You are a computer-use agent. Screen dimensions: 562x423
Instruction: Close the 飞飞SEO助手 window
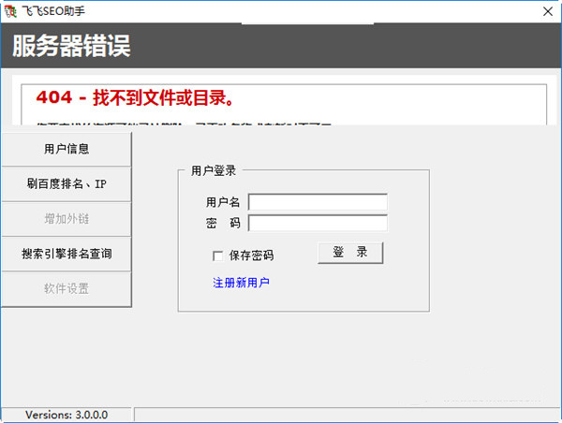[548, 11]
